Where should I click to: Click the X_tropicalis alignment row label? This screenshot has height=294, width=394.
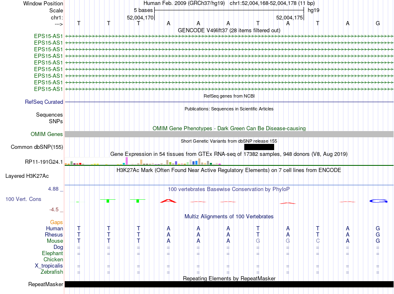(x=49, y=266)
